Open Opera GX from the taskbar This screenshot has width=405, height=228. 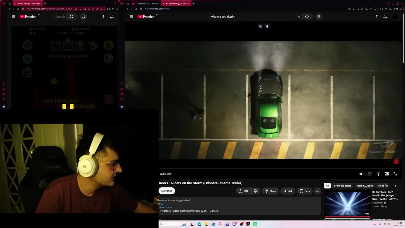click(220, 225)
